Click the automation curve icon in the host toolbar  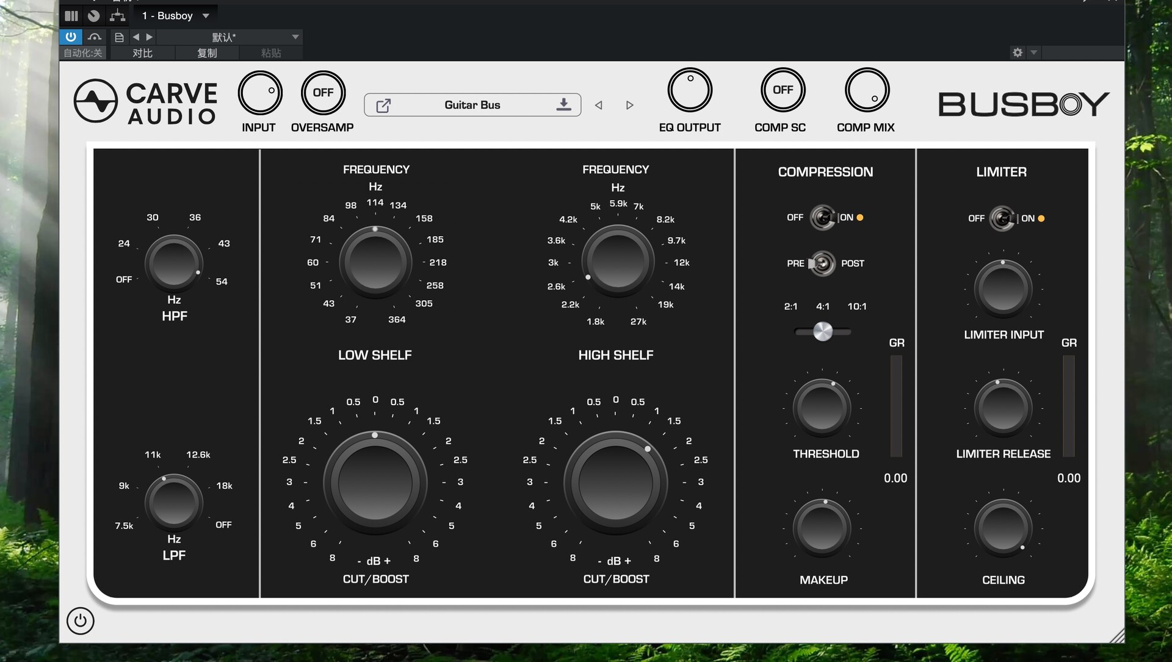coord(95,37)
